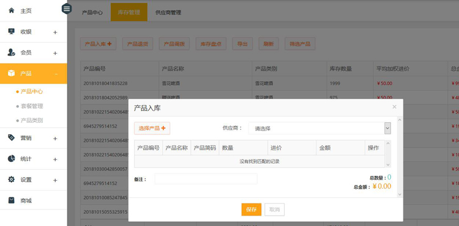Cancel the dialog using 取消 button
Screen dimensions: 459x226
pos(275,210)
